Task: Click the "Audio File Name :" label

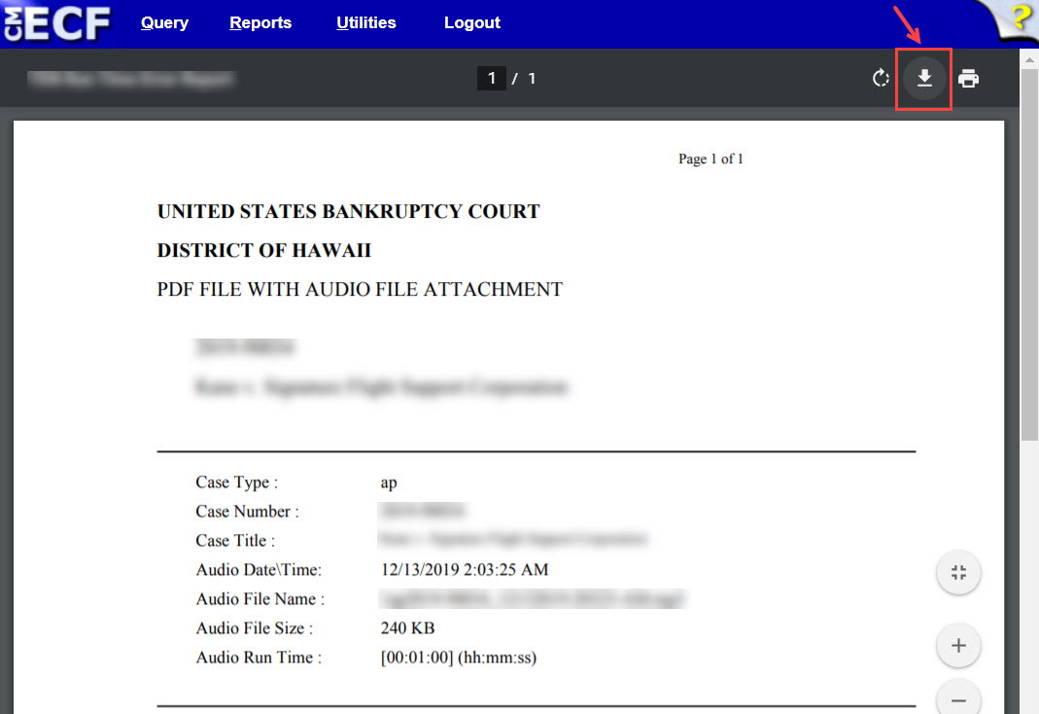Action: (x=260, y=598)
